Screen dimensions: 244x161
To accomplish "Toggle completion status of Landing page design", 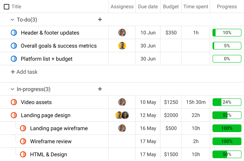I will pos(14,115).
